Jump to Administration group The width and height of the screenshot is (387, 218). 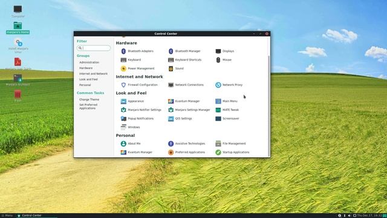click(x=89, y=62)
